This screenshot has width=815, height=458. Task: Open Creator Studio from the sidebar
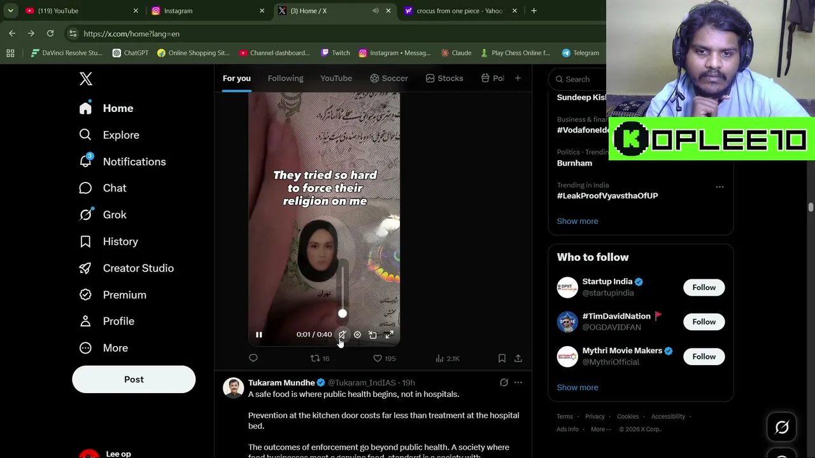coord(126,268)
